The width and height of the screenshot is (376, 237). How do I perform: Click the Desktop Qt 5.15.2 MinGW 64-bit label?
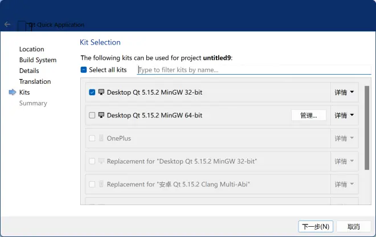coord(154,116)
